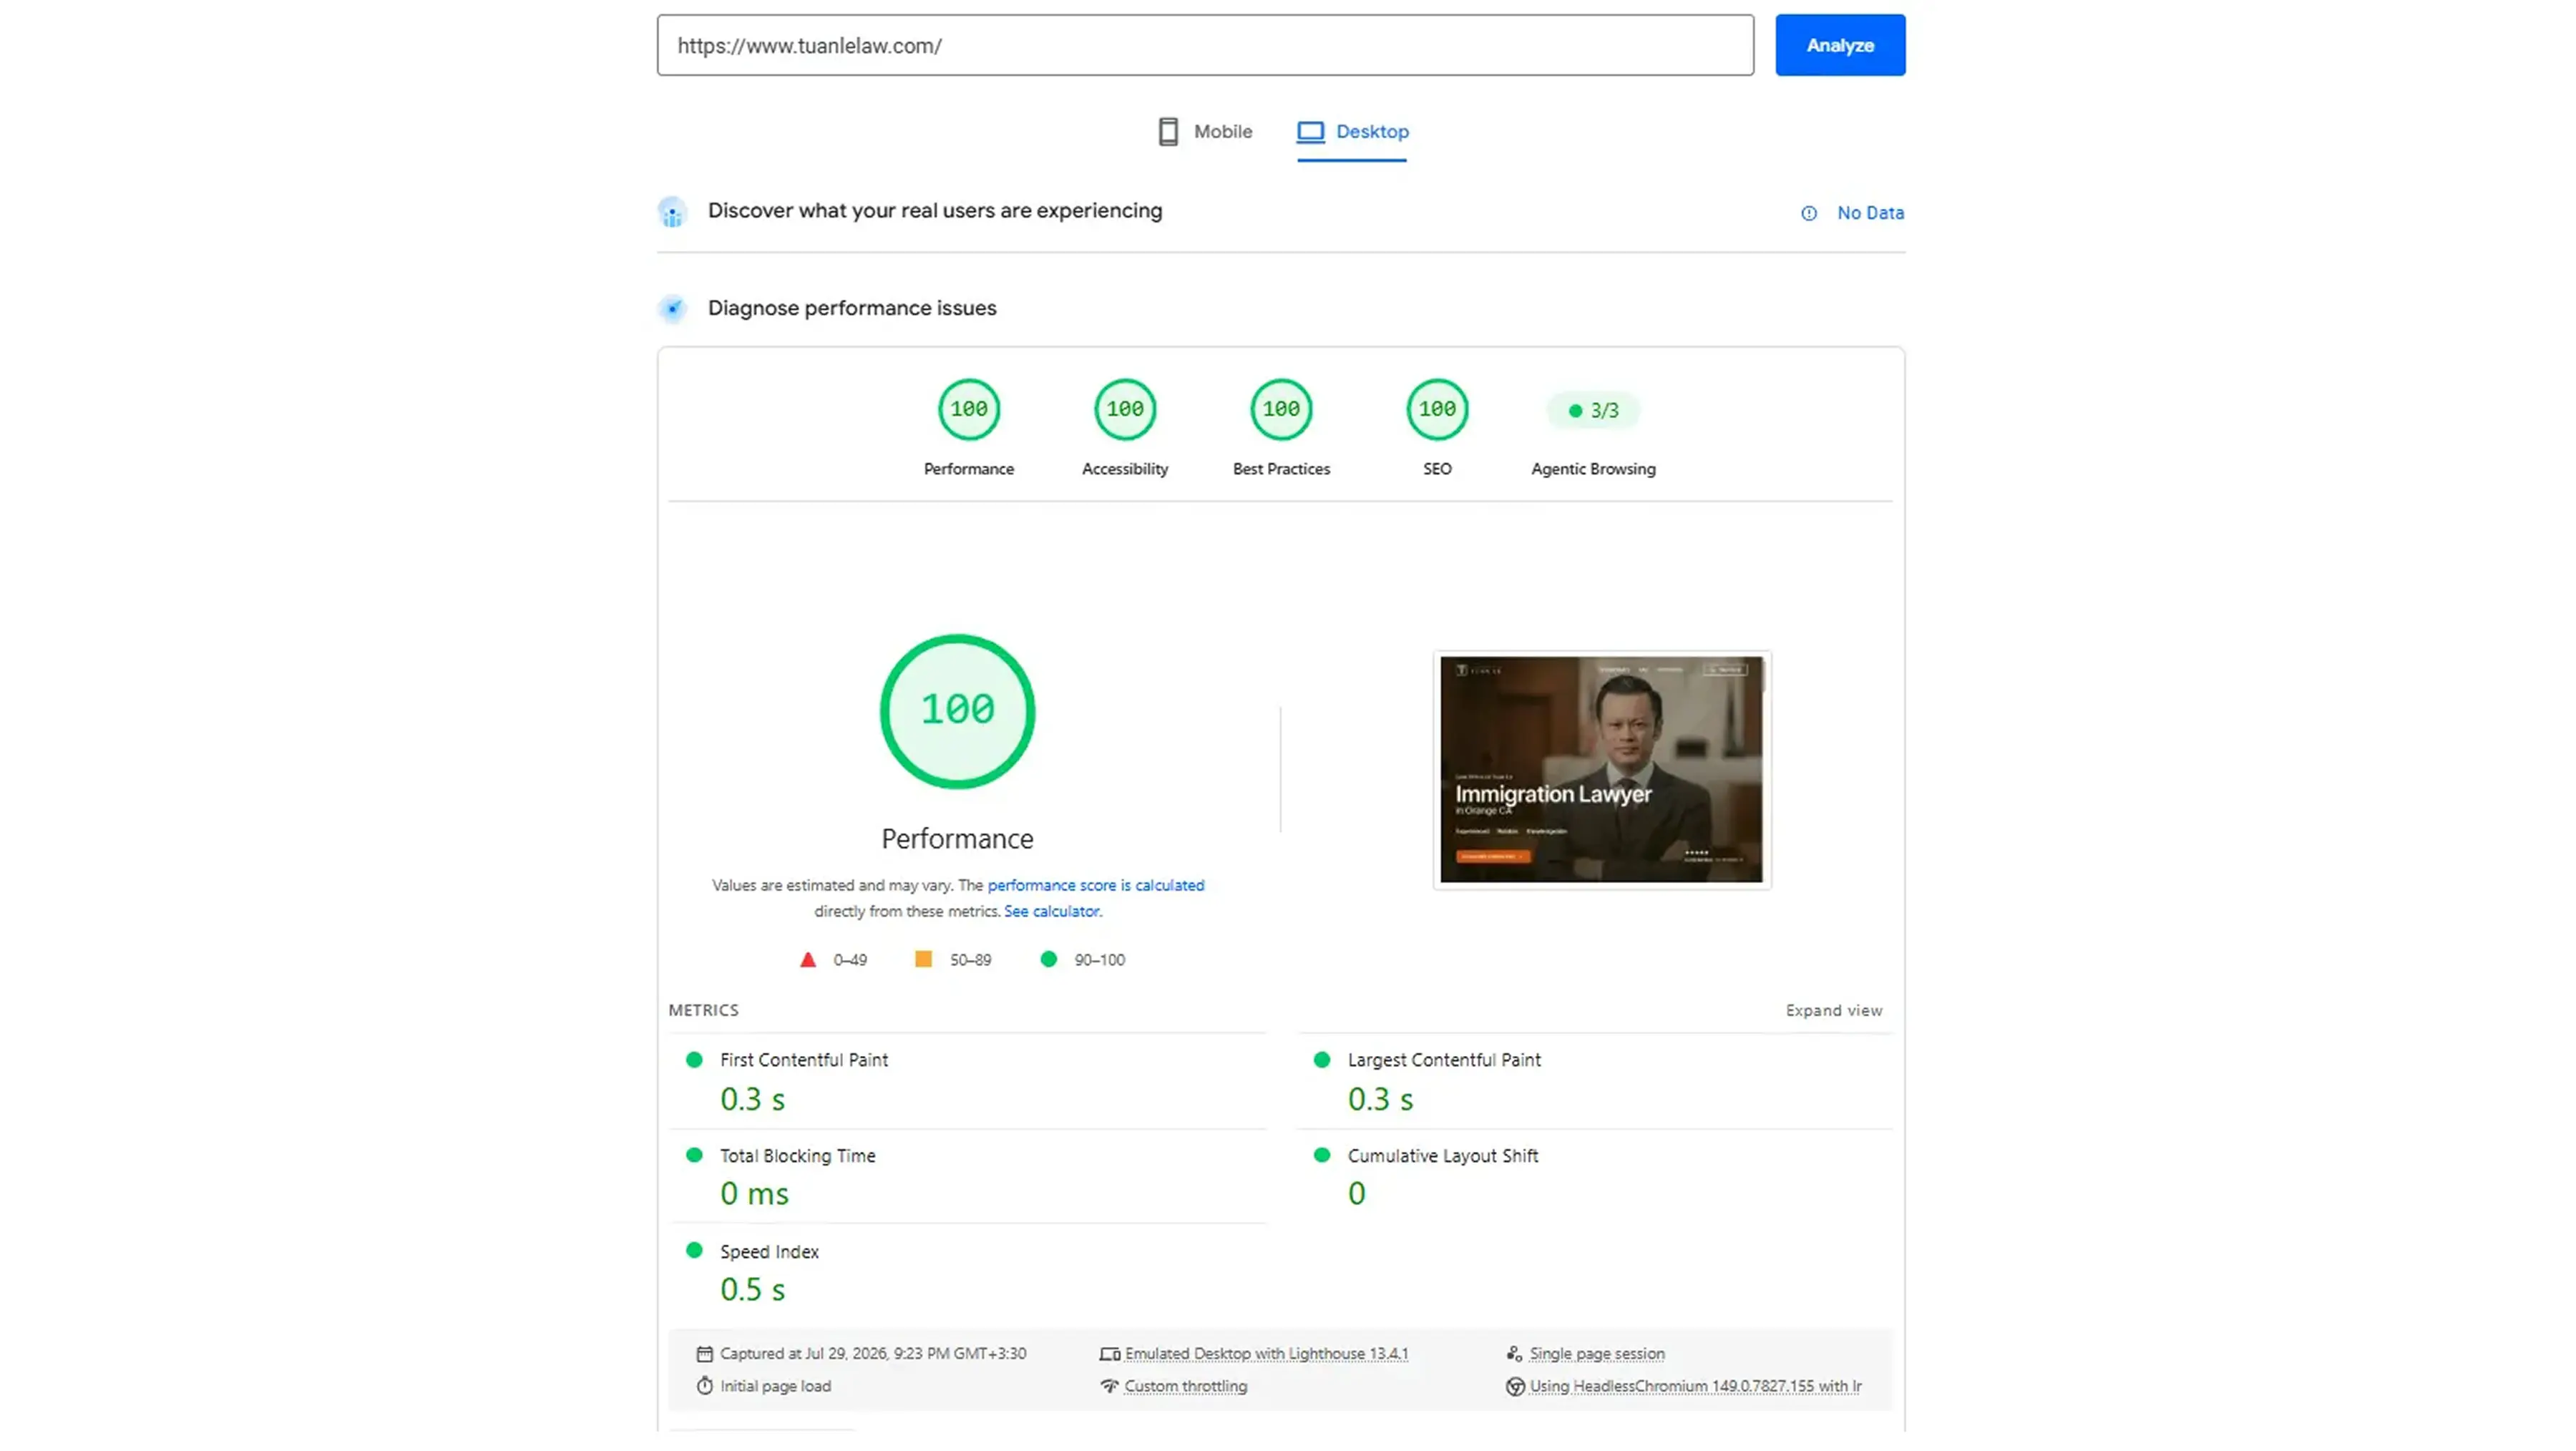Click the green circle 90–100 legend icon
This screenshot has width=2576, height=1451.
pyautogui.click(x=1048, y=959)
